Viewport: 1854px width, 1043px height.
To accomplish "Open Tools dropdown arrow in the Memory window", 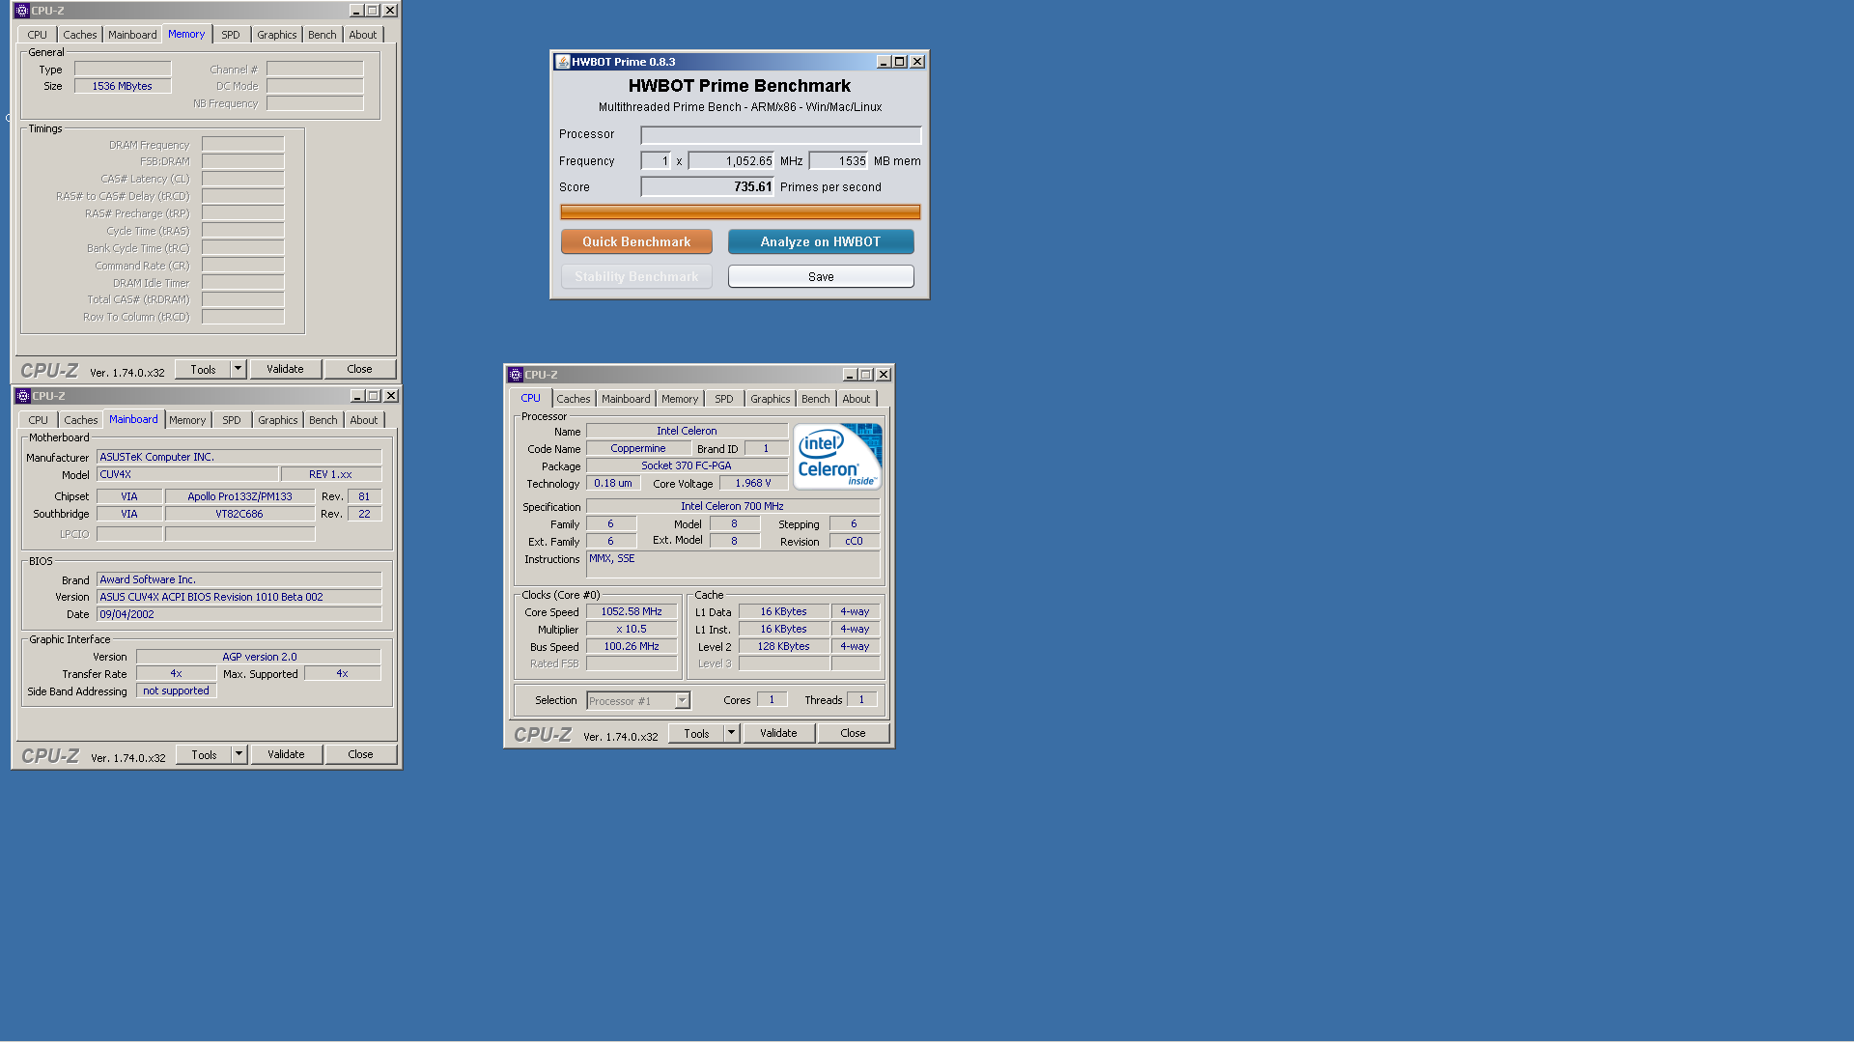I will [239, 369].
